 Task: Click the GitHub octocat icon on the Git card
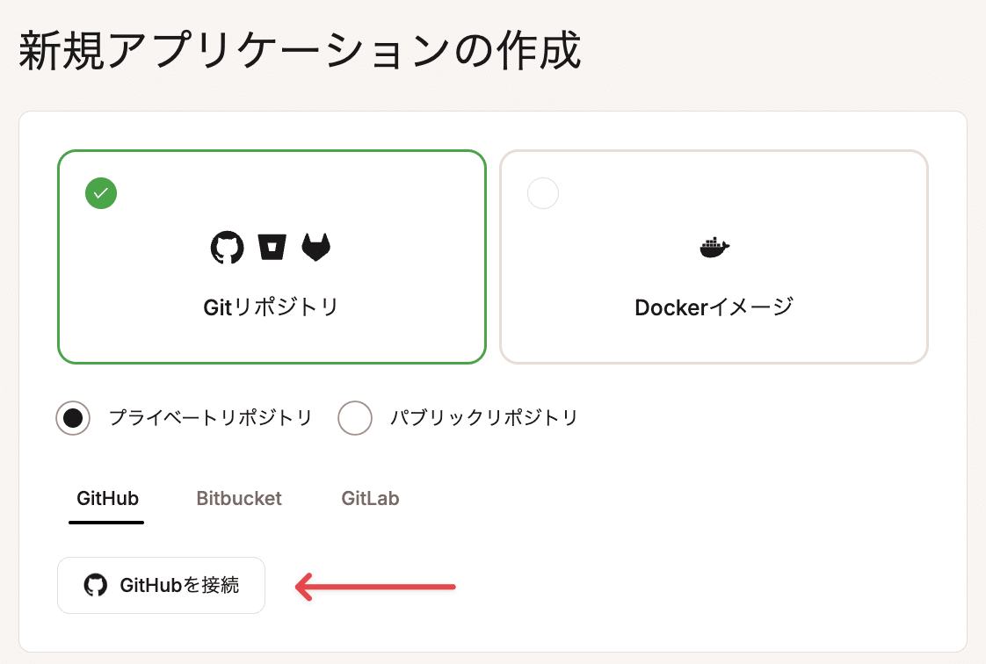tap(228, 247)
